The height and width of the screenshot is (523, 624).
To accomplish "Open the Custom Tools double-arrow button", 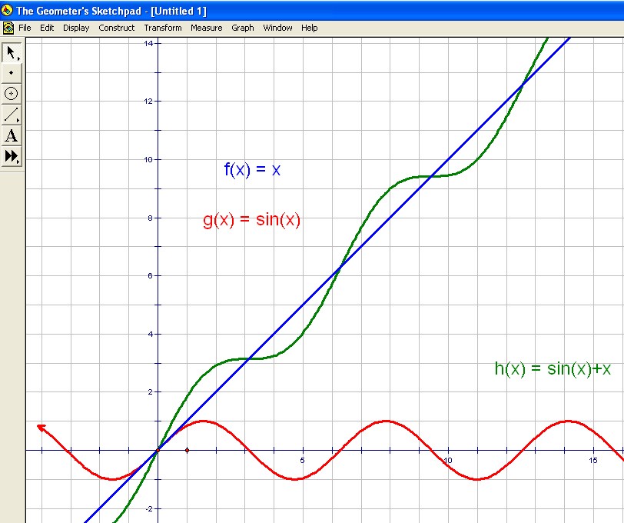I will (x=12, y=156).
